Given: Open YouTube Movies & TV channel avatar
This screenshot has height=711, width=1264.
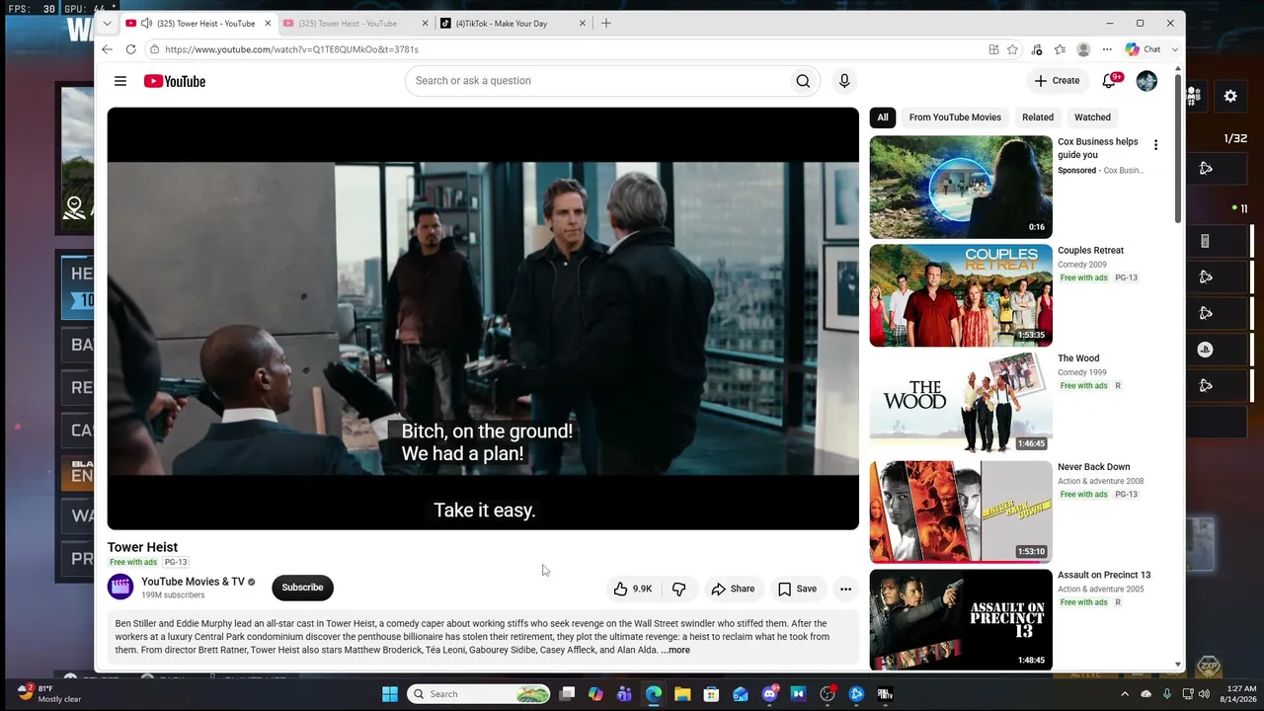Looking at the screenshot, I should point(120,588).
